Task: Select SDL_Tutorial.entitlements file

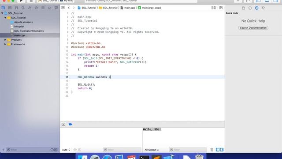Action: pyautogui.click(x=29, y=31)
